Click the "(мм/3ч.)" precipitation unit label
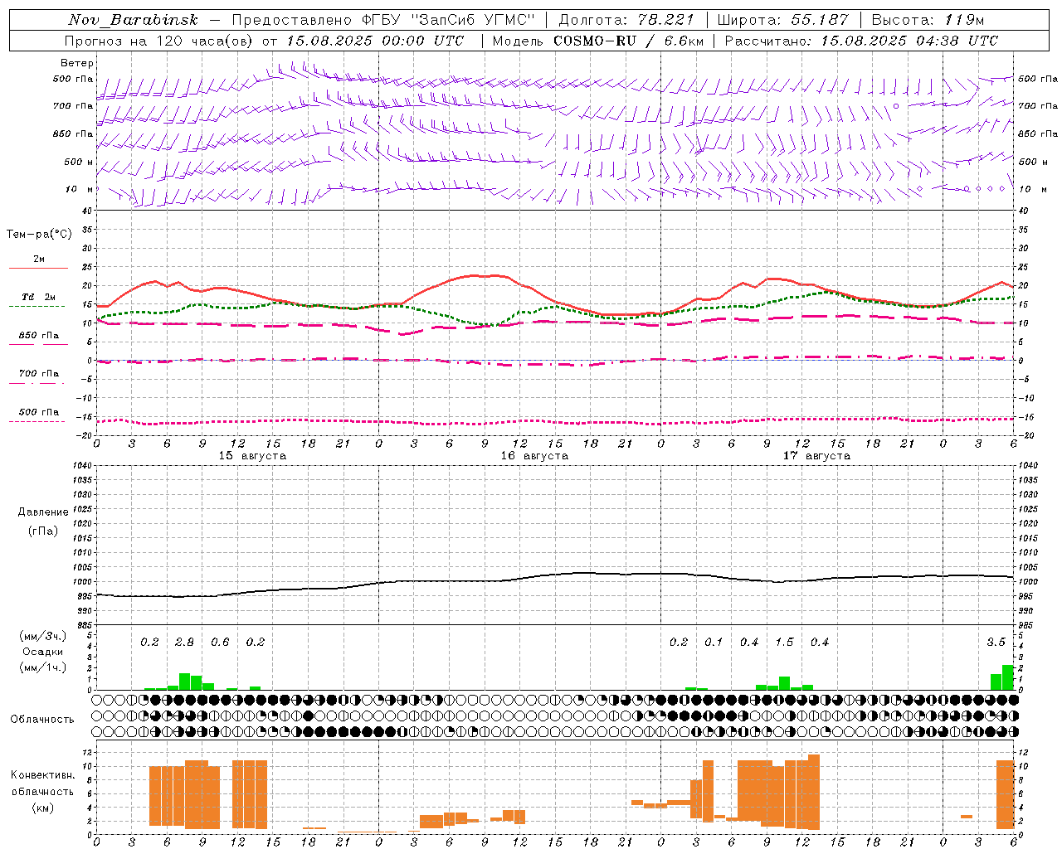The width and height of the screenshot is (1062, 849). 43,636
